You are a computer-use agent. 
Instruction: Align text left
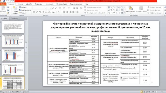(x=64, y=12)
